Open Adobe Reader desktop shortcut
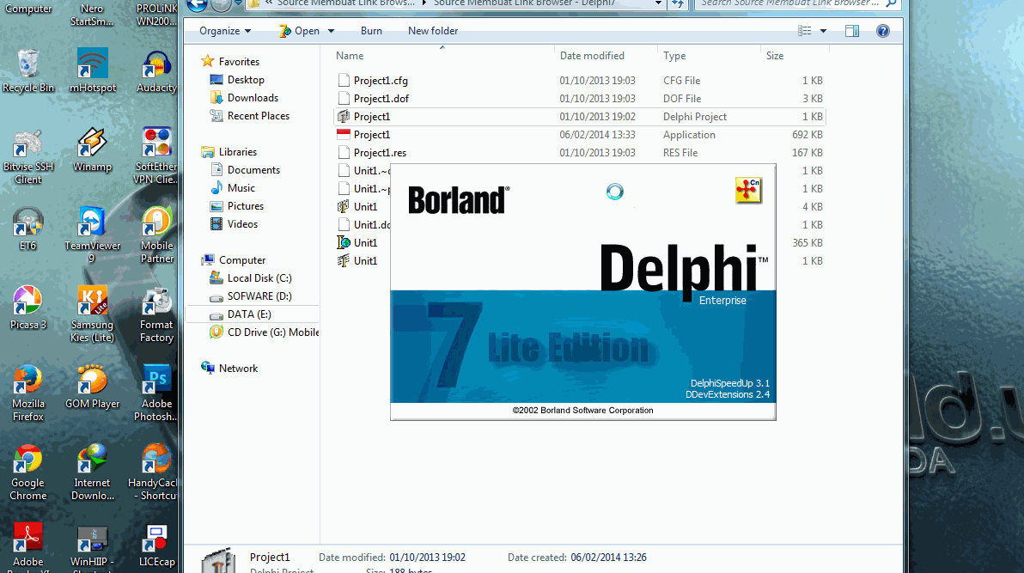Image resolution: width=1024 pixels, height=573 pixels. (x=28, y=547)
